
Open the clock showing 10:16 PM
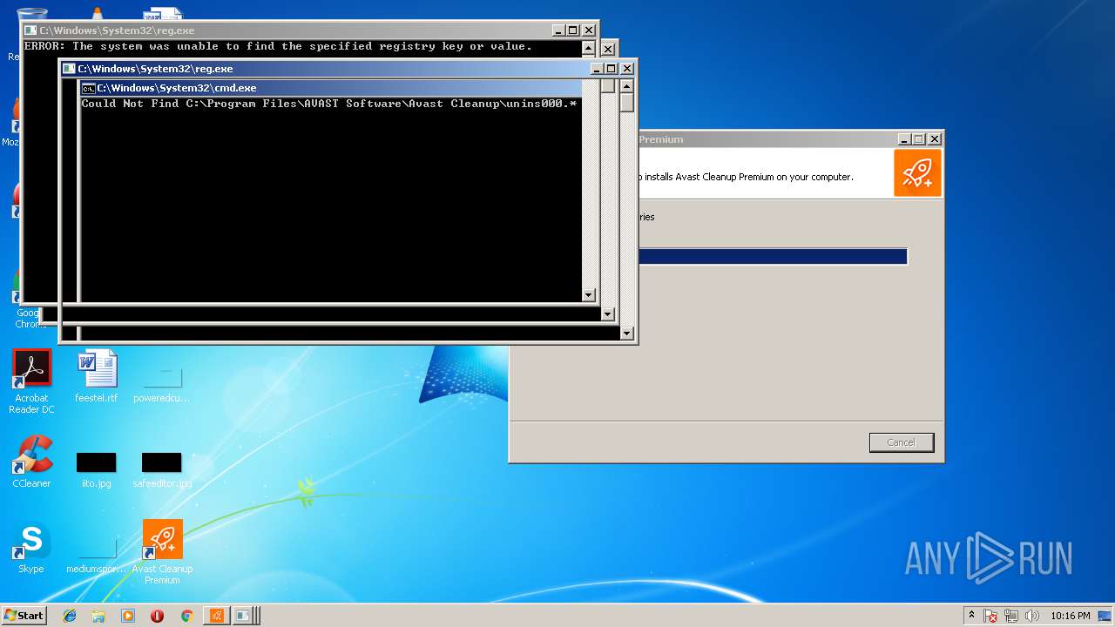pyautogui.click(x=1070, y=616)
